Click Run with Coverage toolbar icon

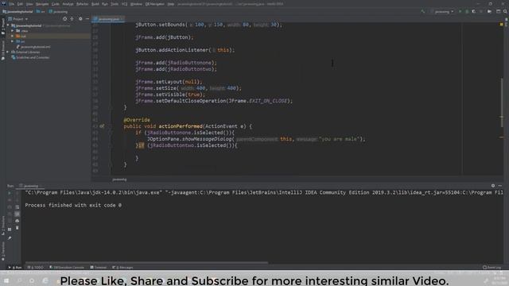tap(474, 12)
